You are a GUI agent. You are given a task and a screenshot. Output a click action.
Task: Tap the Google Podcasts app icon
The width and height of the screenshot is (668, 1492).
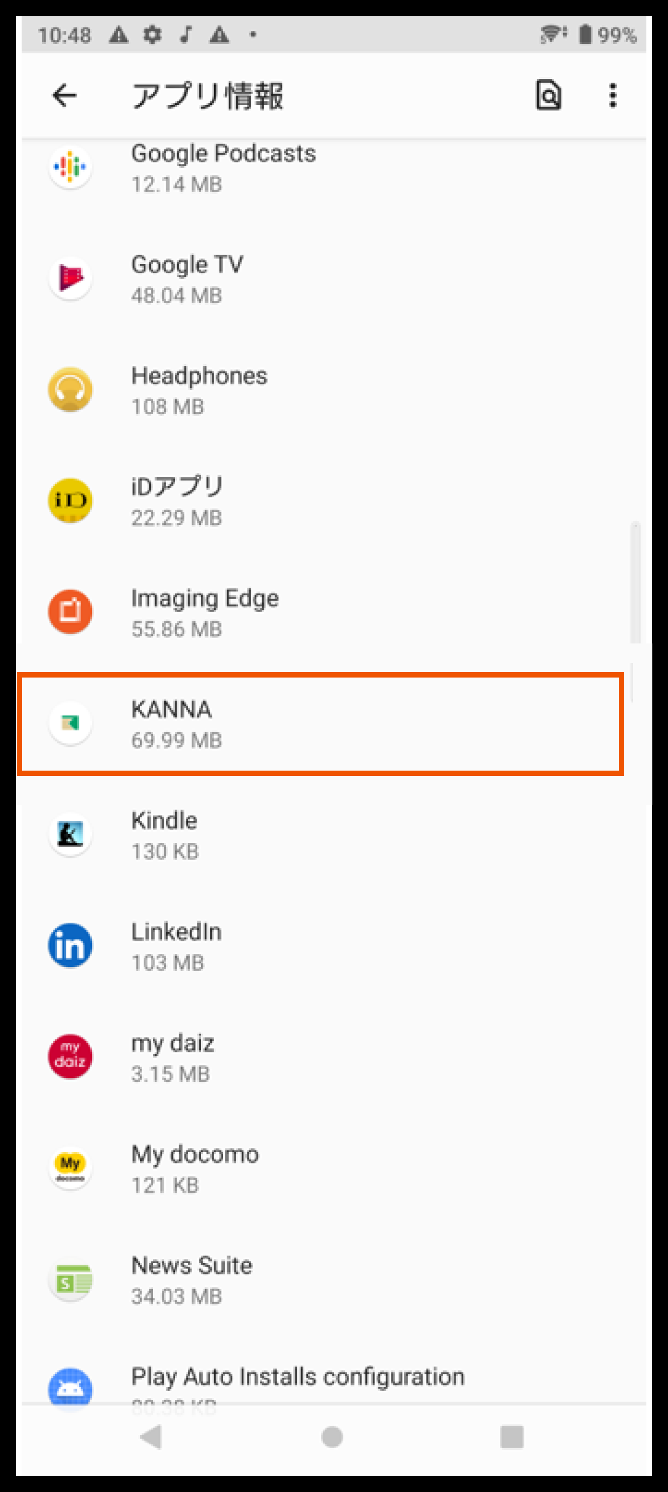pos(70,167)
